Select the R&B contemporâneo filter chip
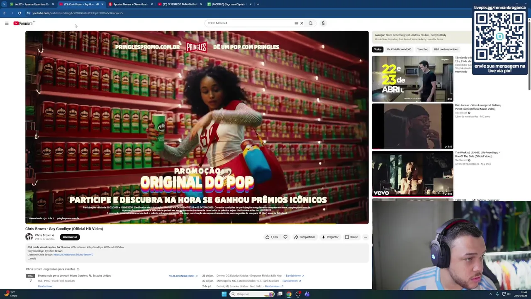Screen dimensions: 531x299 [x=446, y=49]
